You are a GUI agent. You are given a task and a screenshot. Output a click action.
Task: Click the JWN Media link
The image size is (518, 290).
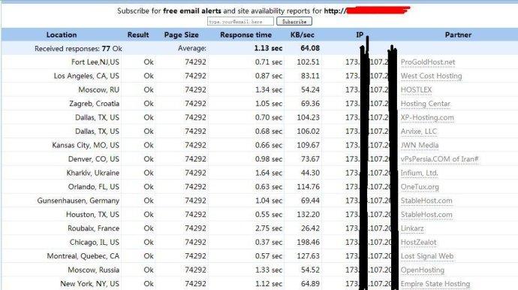(420, 146)
